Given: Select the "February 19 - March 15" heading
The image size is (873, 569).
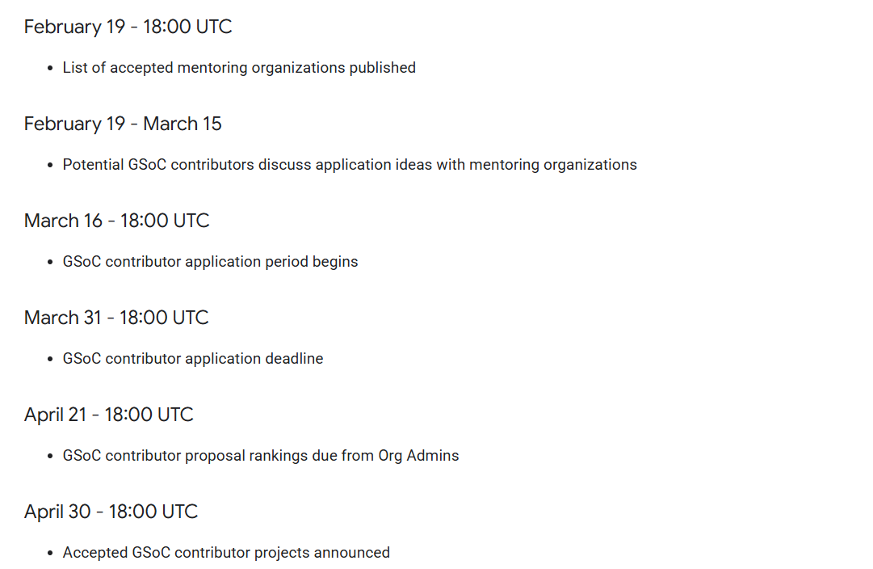Looking at the screenshot, I should (x=123, y=124).
